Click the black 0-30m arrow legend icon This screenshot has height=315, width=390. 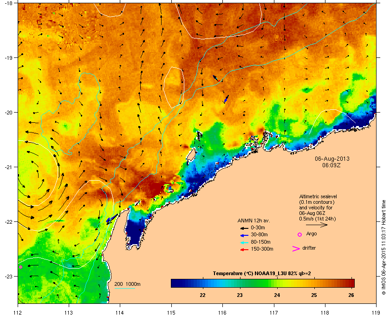point(244,228)
